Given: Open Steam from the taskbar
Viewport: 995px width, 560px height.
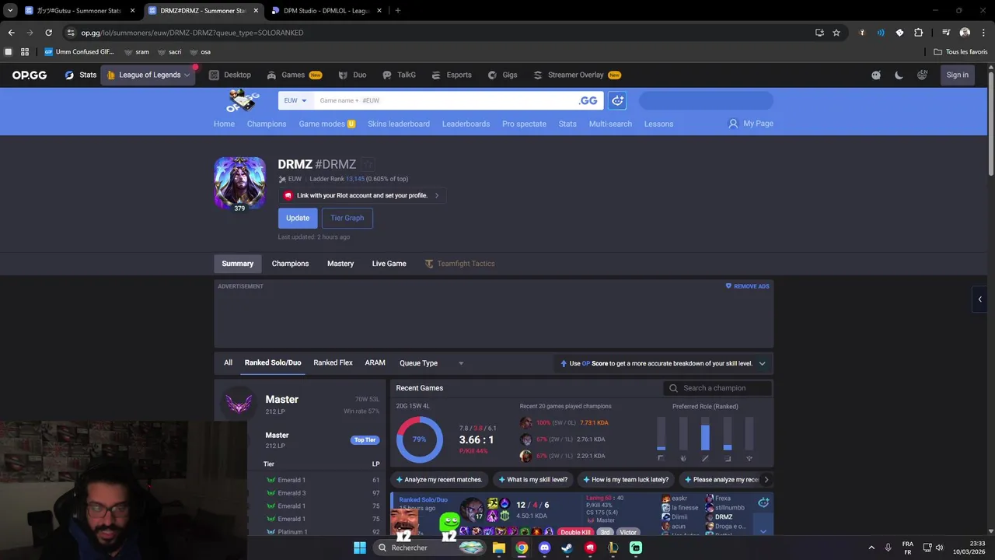Looking at the screenshot, I should pos(567,548).
